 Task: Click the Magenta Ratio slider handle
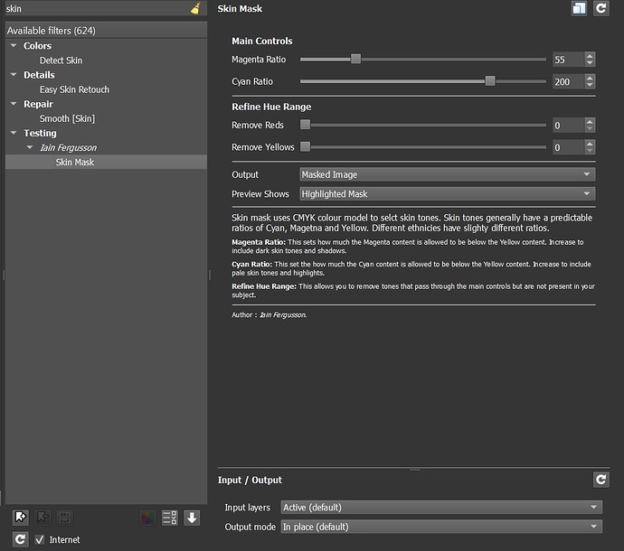tap(355, 59)
